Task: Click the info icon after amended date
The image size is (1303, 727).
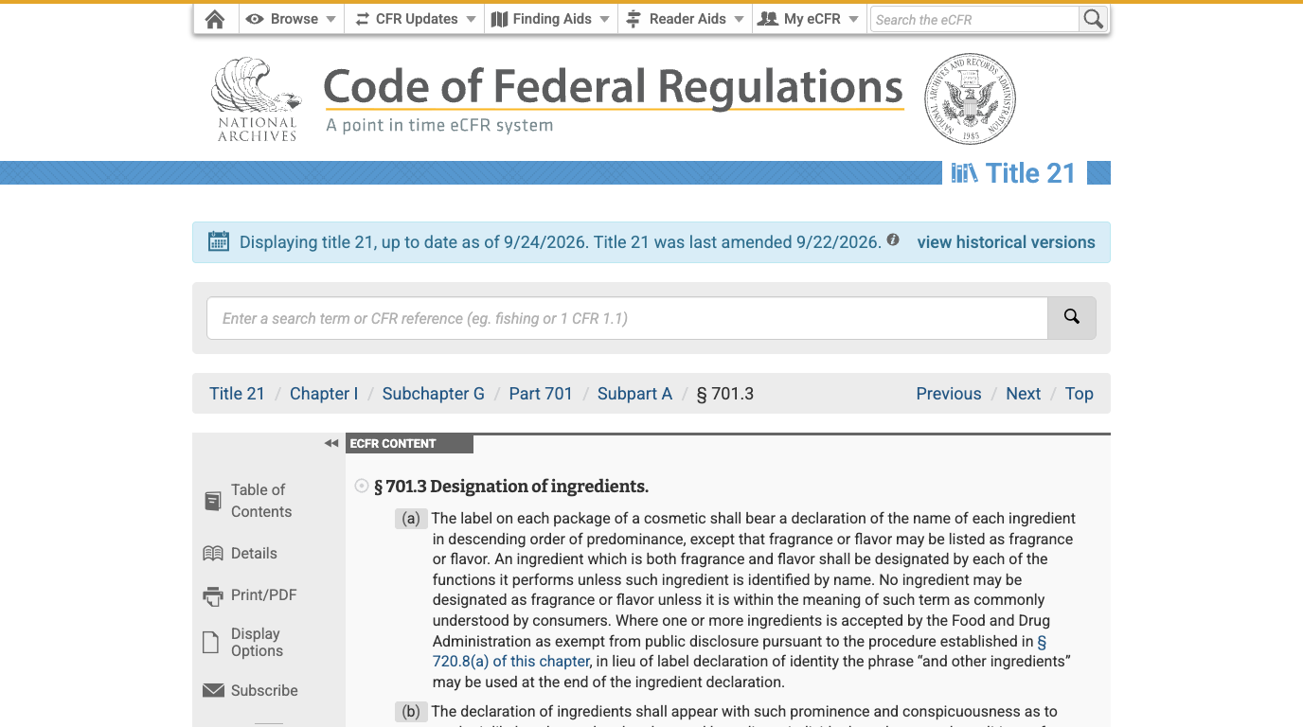Action: pos(892,240)
